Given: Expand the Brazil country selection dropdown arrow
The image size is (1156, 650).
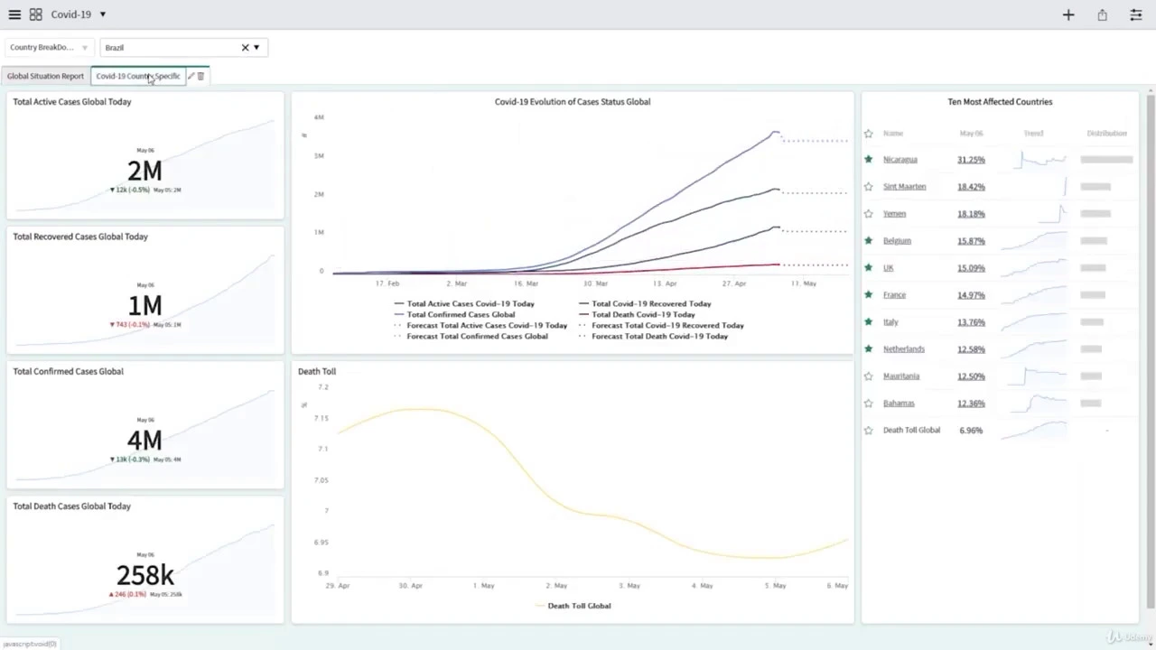Looking at the screenshot, I should [x=256, y=47].
